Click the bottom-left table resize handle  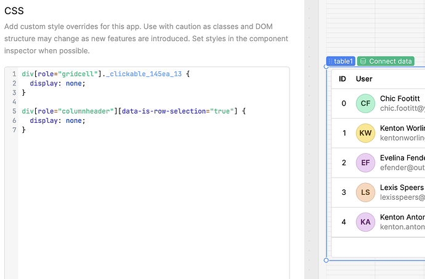326,260
